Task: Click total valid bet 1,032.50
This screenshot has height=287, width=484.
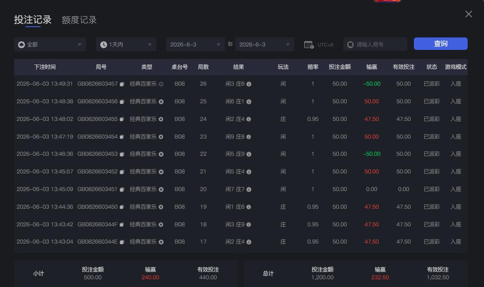Action: pyautogui.click(x=438, y=277)
